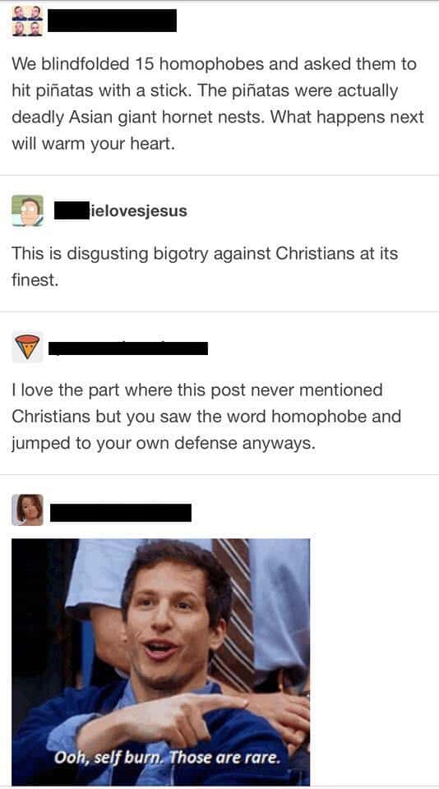Select the blindfolded homophobes piñata post text
Image resolution: width=439 pixels, height=789 pixels.
[x=218, y=104]
